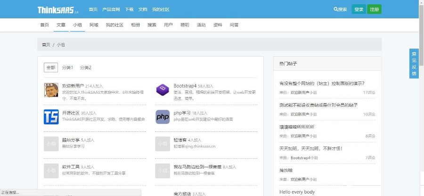Open 产品官网 in the top header
This screenshot has width=424, height=196.
(111, 9)
